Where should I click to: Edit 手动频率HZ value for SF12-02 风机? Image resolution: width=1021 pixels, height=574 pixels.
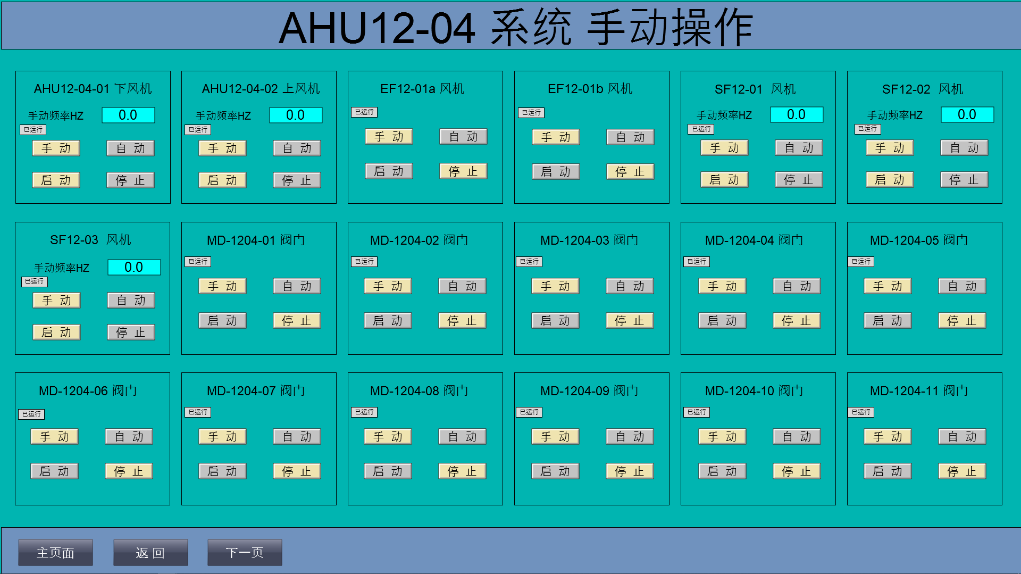967,114
